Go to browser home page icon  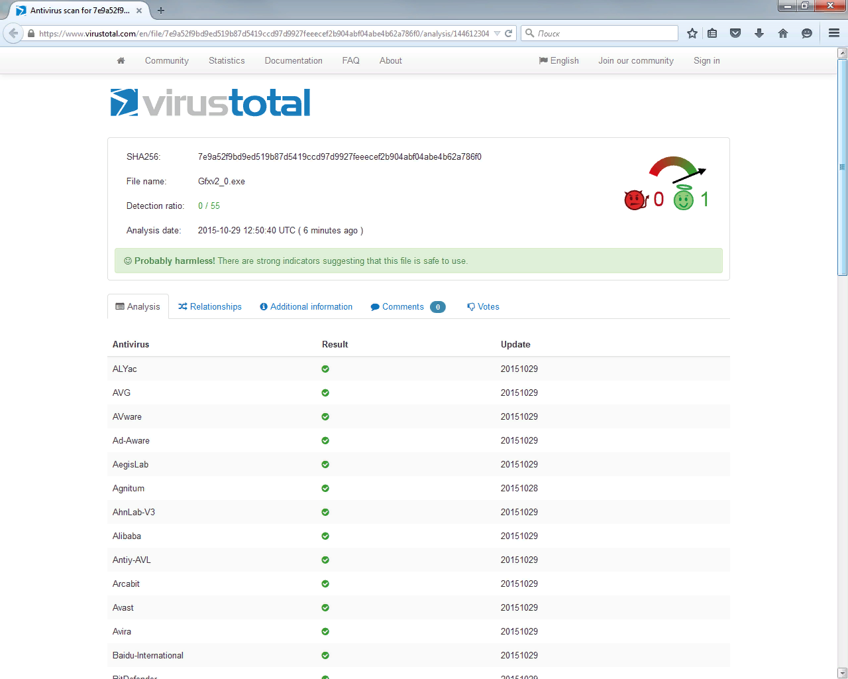(x=783, y=33)
